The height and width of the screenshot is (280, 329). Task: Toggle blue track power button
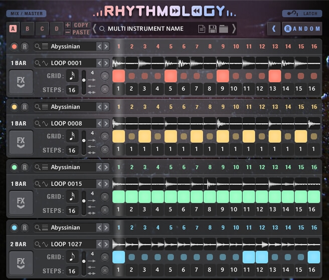14,227
